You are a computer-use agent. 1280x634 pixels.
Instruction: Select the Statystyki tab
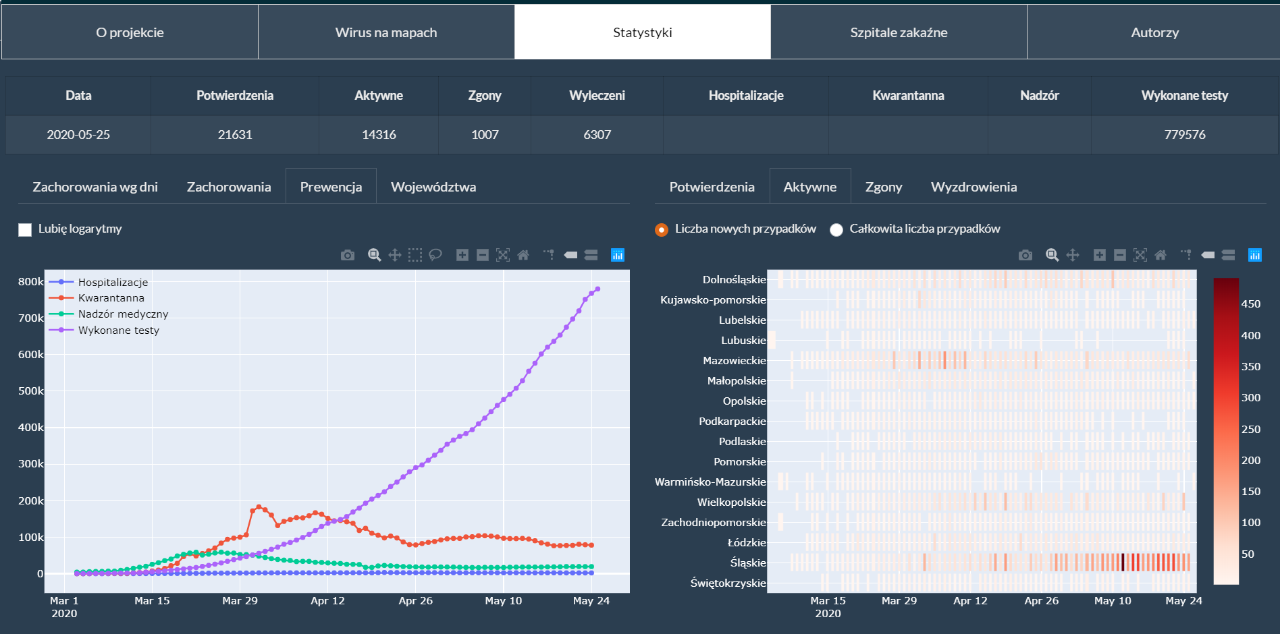click(x=643, y=32)
